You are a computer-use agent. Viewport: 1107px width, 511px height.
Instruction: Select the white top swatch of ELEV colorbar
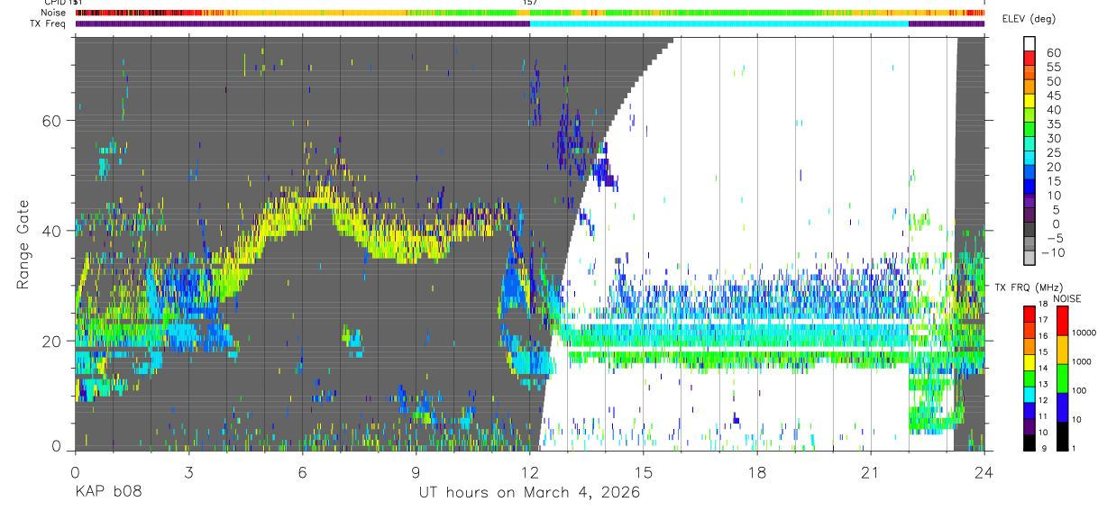coord(1030,43)
